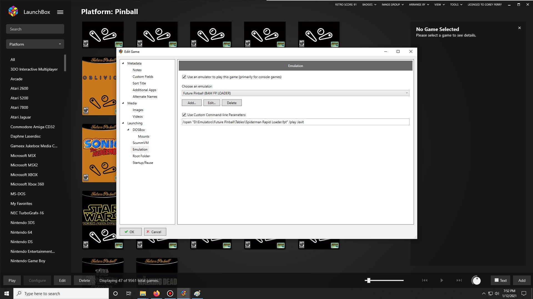Click the Retro Score 91 item
Screen dimensions: 533x299
point(346,4)
